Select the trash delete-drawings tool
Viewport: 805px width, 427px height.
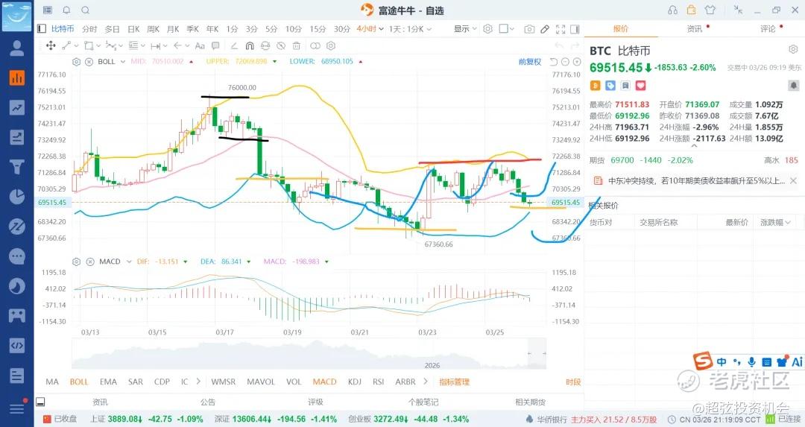(294, 45)
